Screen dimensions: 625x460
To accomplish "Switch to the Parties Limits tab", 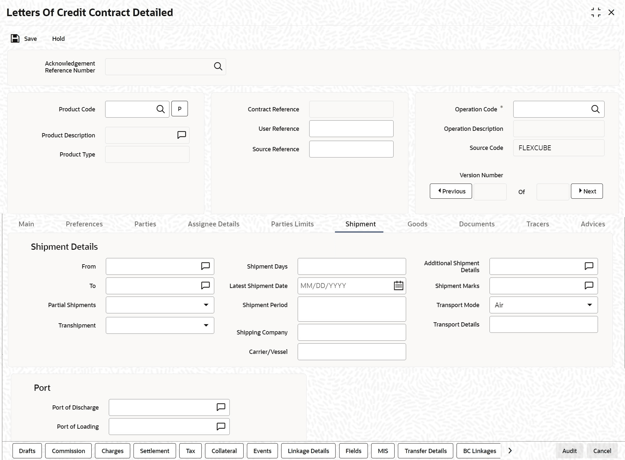I will pos(292,224).
